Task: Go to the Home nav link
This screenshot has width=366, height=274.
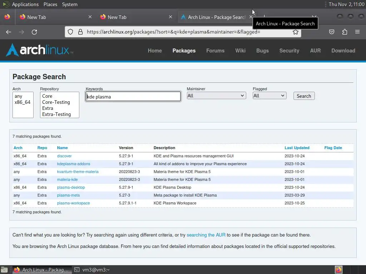Action: click(155, 51)
